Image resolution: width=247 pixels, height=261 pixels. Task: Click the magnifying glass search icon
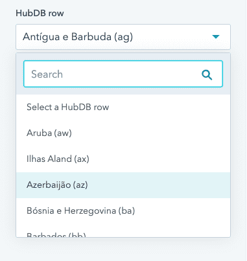click(207, 74)
